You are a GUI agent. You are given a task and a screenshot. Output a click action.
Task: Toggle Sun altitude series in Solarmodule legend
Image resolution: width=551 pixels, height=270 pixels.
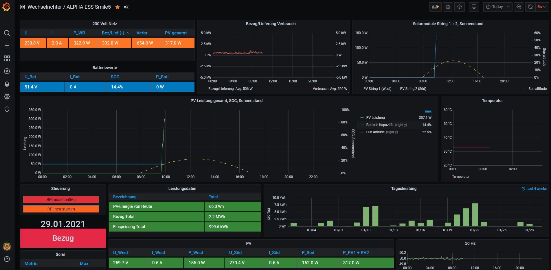point(537,89)
